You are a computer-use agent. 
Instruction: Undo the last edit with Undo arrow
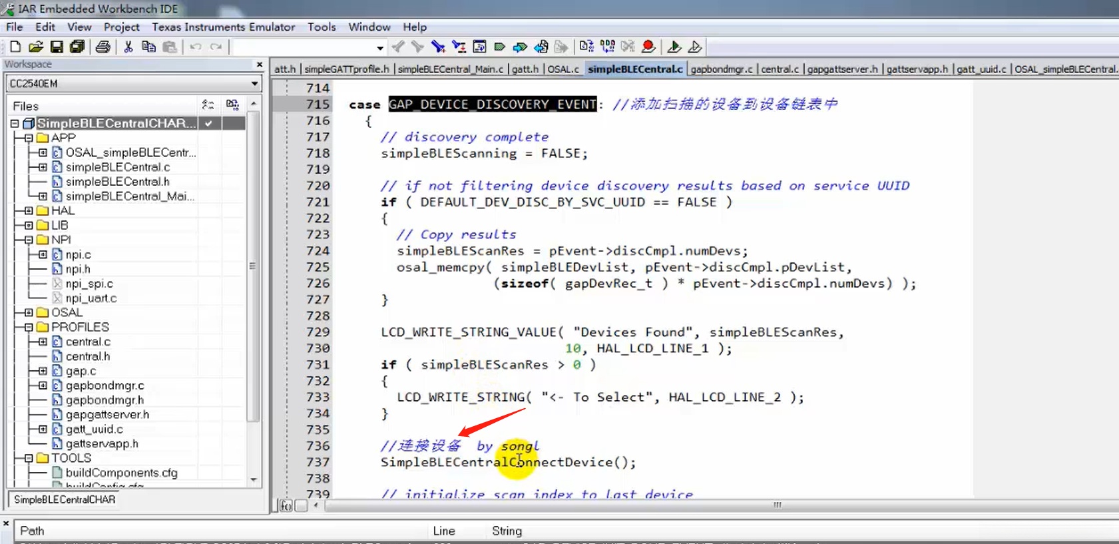(195, 47)
